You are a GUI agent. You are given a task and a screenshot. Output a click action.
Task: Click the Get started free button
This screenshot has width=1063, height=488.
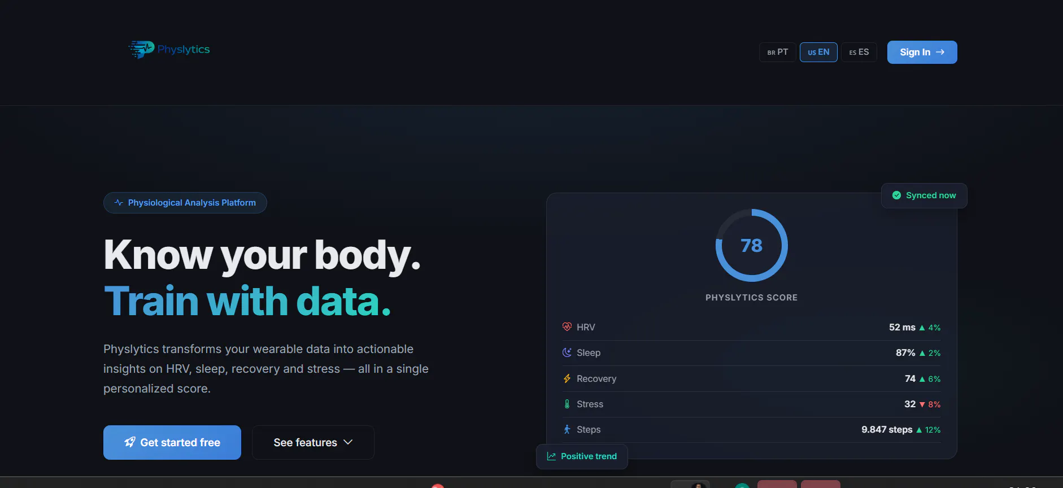(172, 442)
